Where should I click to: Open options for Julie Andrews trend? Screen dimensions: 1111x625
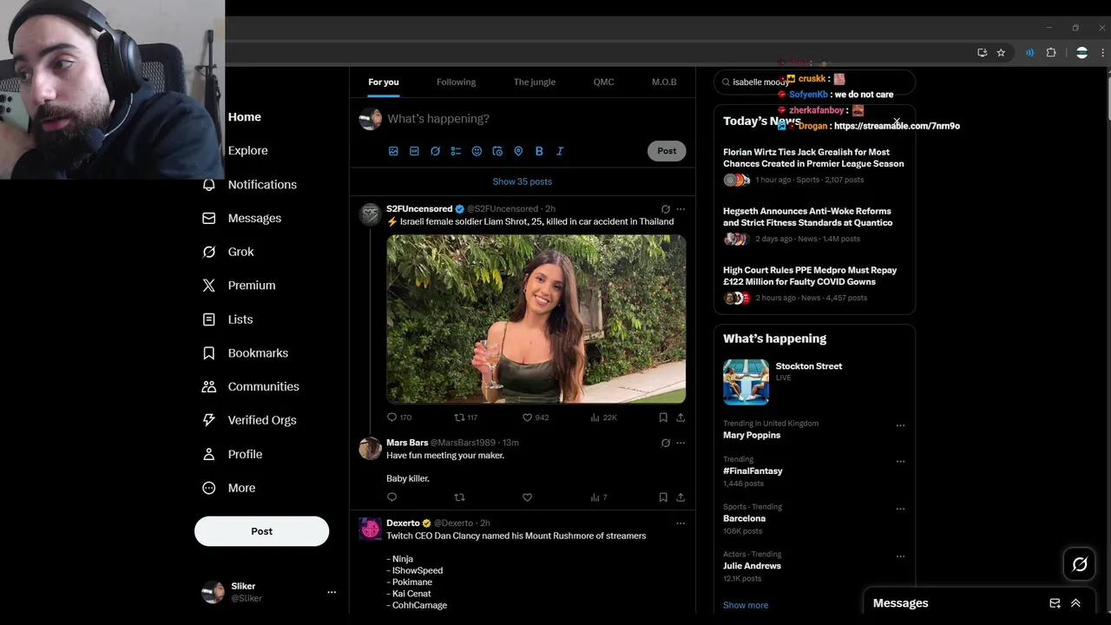[x=900, y=556]
